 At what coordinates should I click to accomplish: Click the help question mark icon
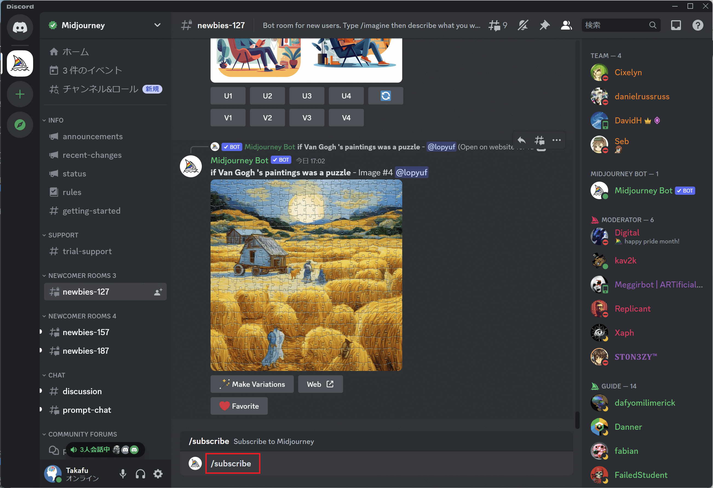coord(697,25)
